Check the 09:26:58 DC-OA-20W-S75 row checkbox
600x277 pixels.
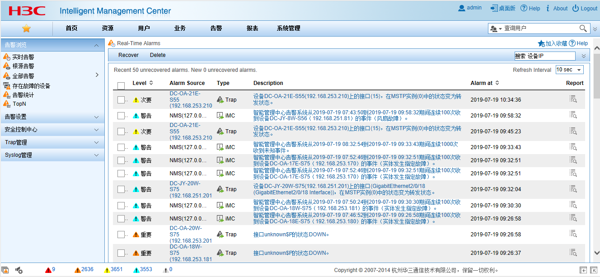pos(121,235)
